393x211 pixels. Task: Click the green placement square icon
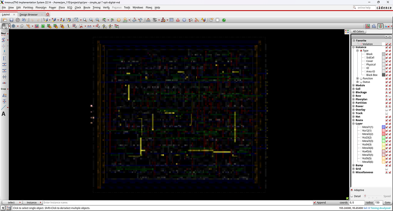(x=43, y=26)
